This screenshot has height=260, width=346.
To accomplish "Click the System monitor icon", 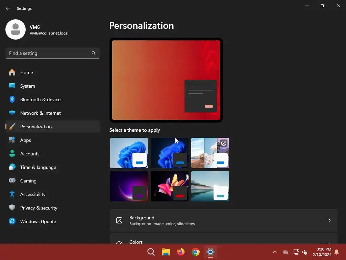I will tap(12, 86).
